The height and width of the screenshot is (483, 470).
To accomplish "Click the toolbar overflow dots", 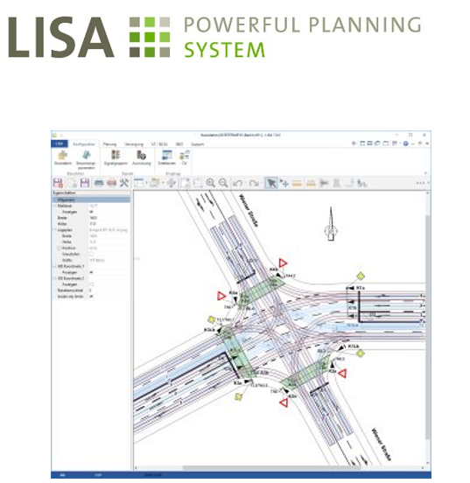I will pos(420,183).
